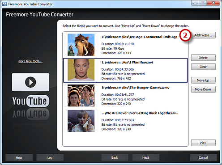Click the Freemore YouTube Converter header title
This screenshot has height=165, width=222.
pyautogui.click(x=40, y=14)
